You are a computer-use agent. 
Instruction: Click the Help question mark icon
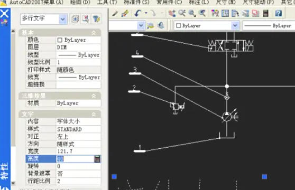(x=279, y=13)
